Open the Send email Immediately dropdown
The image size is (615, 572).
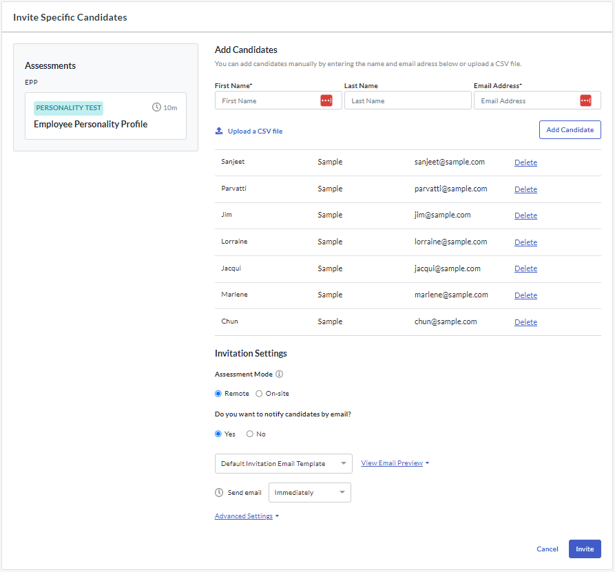(x=310, y=492)
